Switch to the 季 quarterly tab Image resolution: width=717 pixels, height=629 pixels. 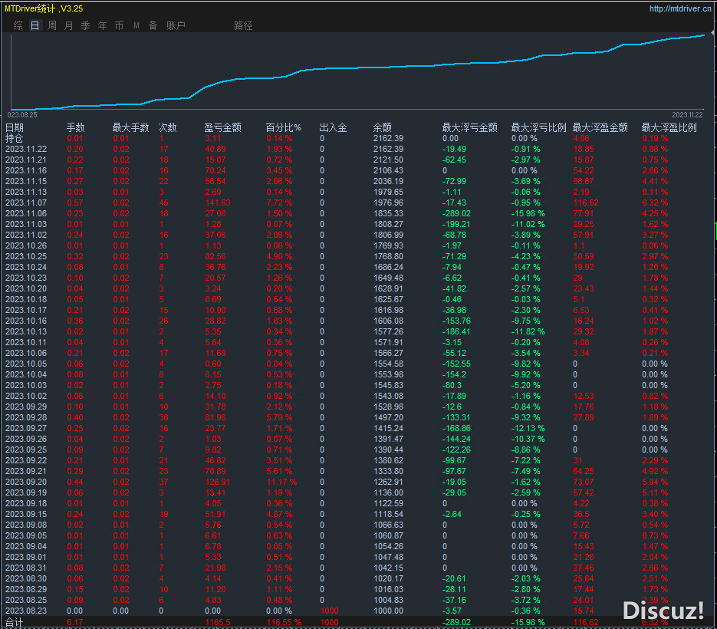[x=86, y=25]
